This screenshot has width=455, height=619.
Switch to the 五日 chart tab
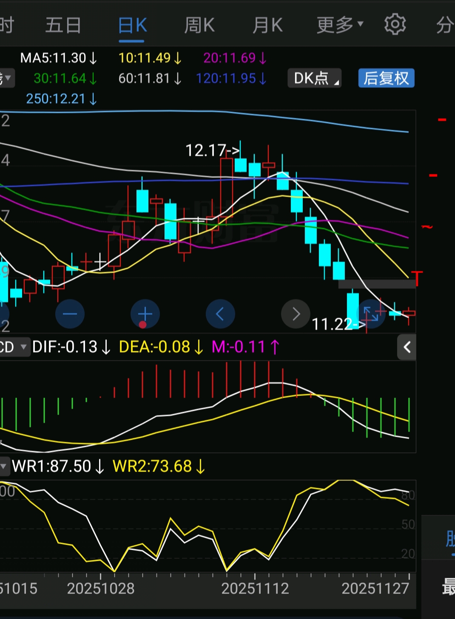click(63, 25)
